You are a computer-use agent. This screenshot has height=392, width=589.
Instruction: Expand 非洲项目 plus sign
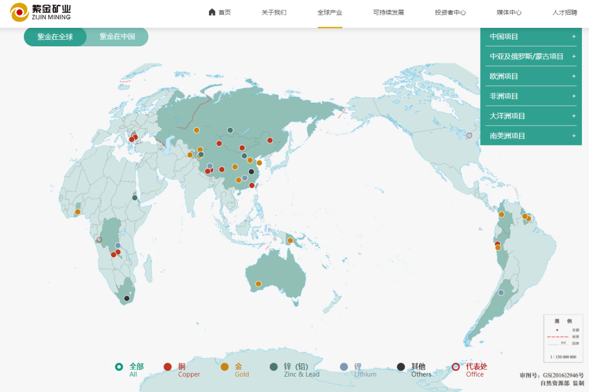pyautogui.click(x=574, y=96)
